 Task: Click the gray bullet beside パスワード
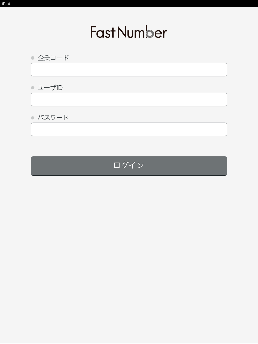(x=33, y=118)
